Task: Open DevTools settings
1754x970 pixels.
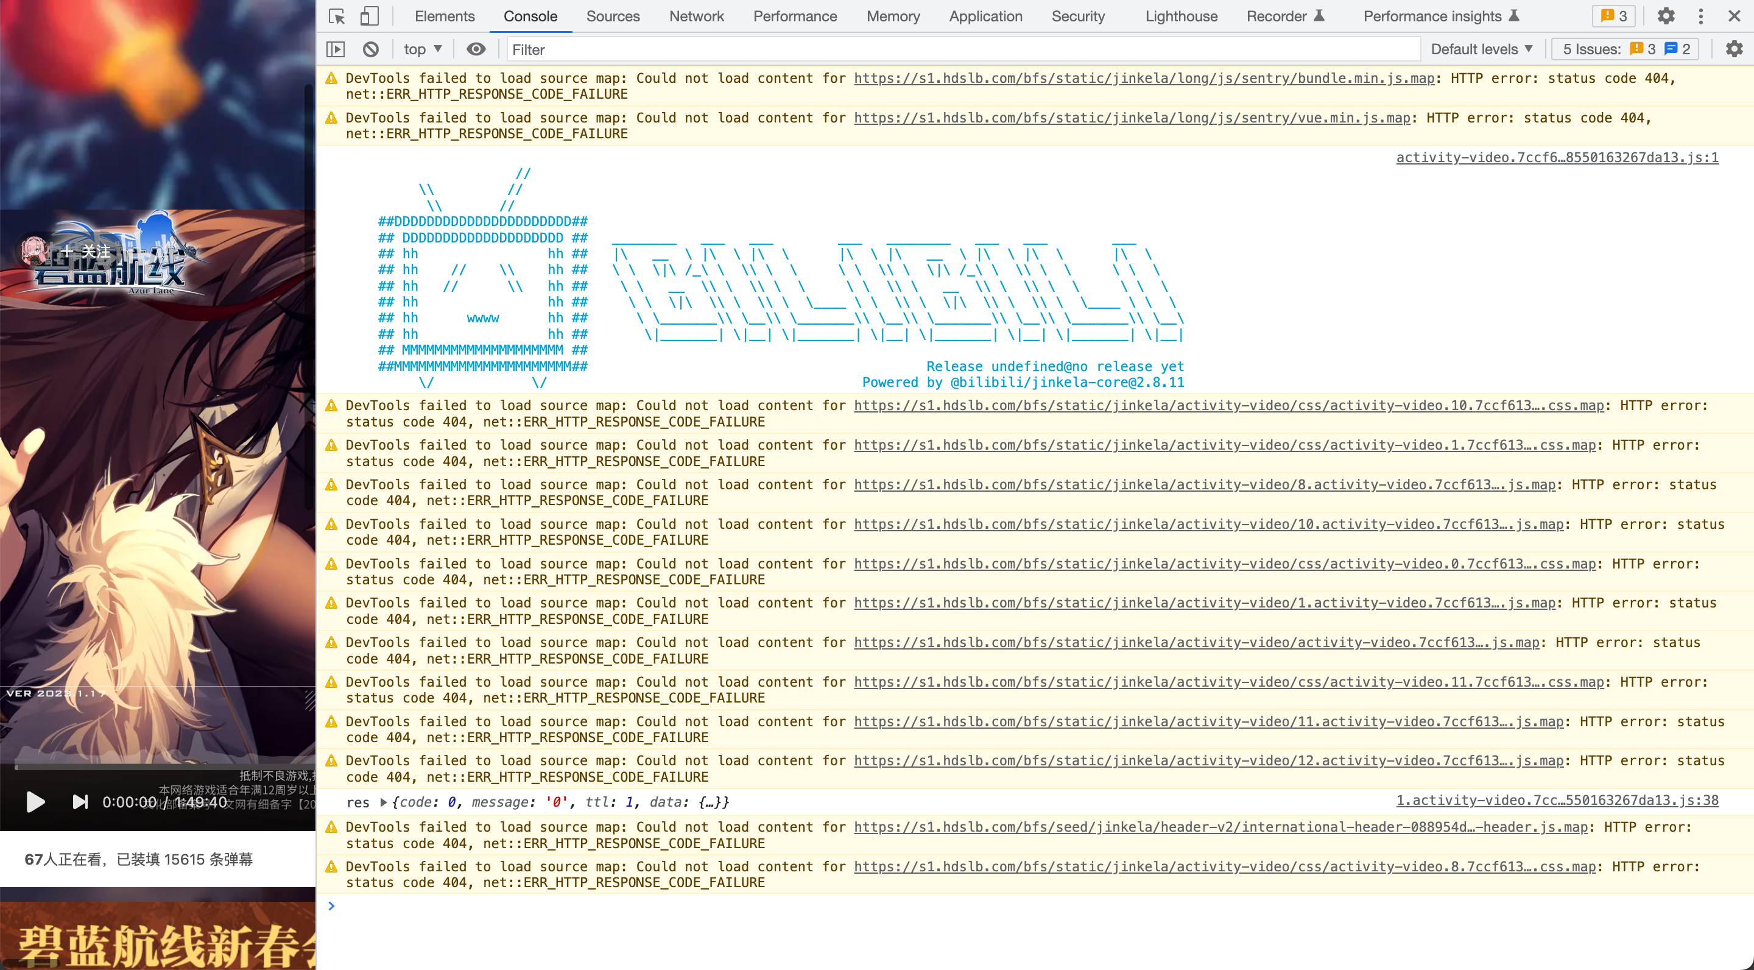Action: pos(1666,16)
